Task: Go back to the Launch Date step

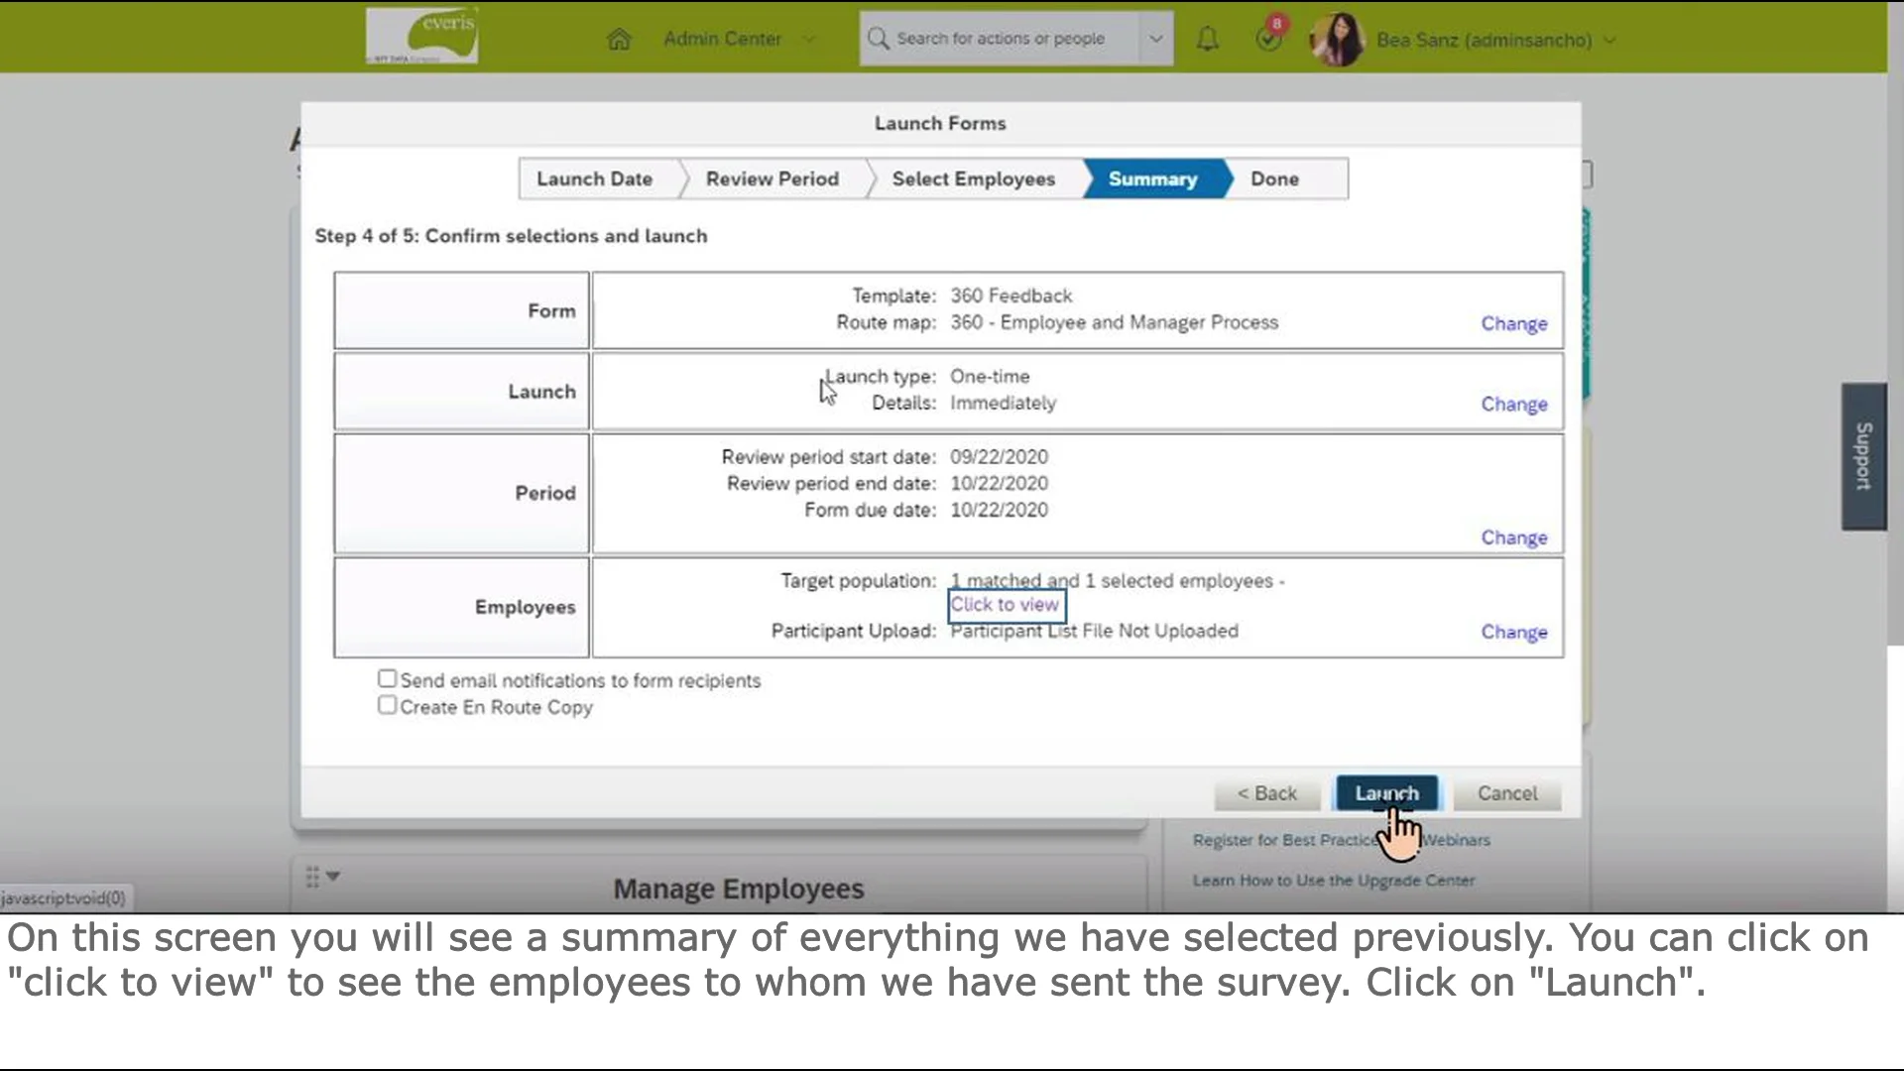Action: (x=594, y=178)
